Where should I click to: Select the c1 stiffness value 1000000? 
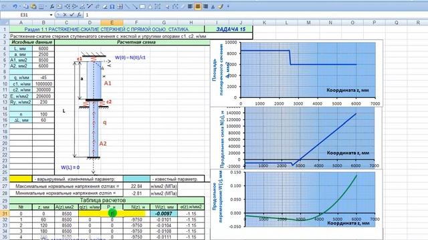tap(43, 84)
